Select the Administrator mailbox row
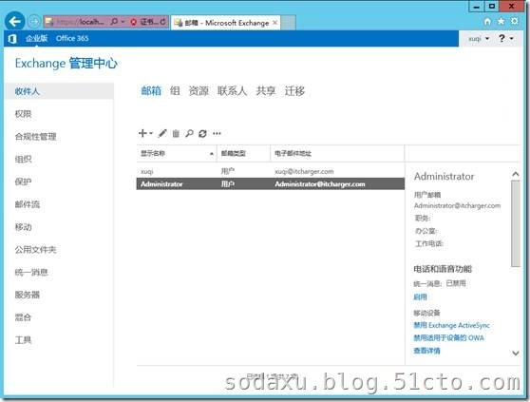The image size is (530, 402). (271, 184)
